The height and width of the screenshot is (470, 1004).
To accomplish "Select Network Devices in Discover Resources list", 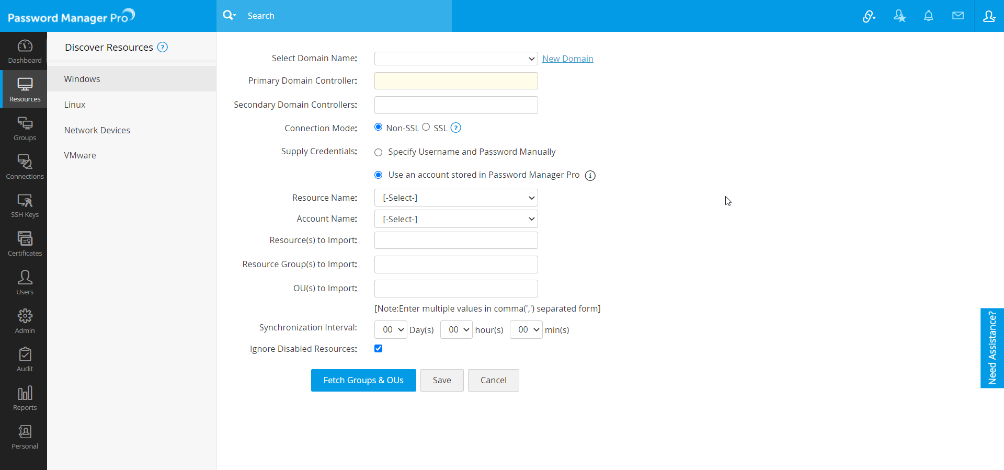I will 131,130.
